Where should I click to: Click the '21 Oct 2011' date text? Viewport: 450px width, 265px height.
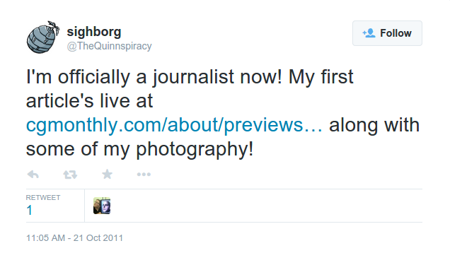[98, 237]
